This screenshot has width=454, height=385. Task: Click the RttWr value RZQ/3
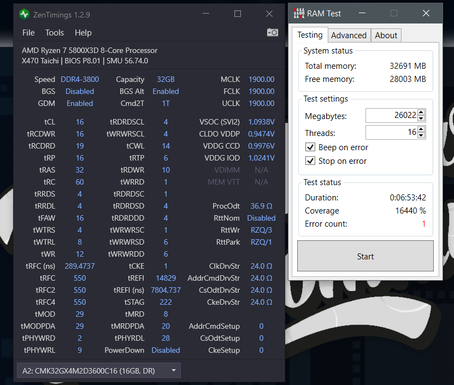pos(261,230)
